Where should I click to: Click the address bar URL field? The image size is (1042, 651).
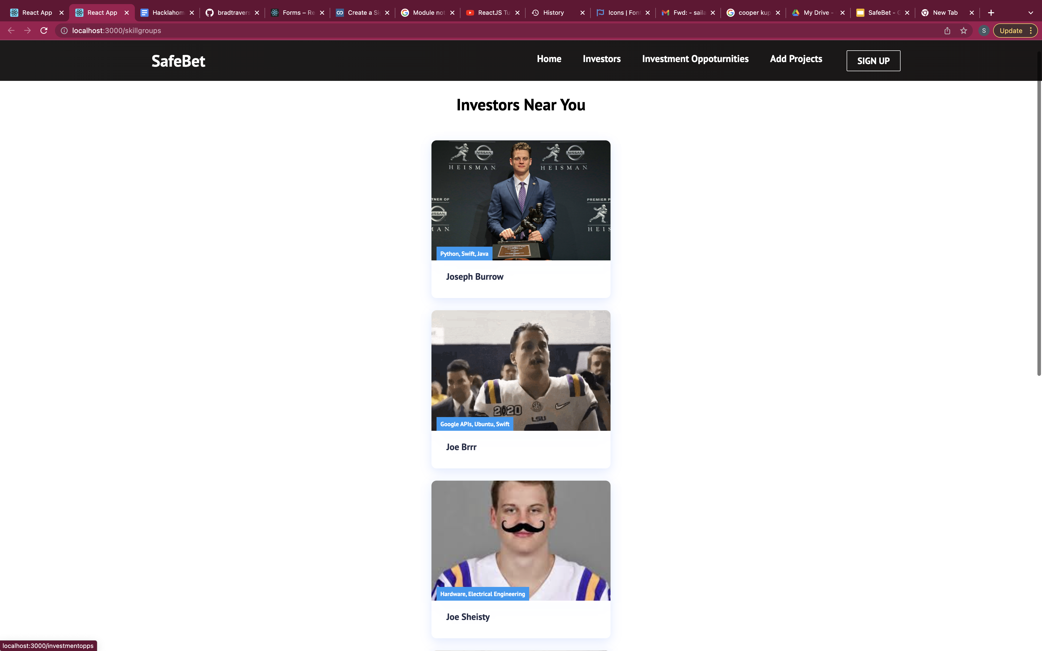point(301,31)
